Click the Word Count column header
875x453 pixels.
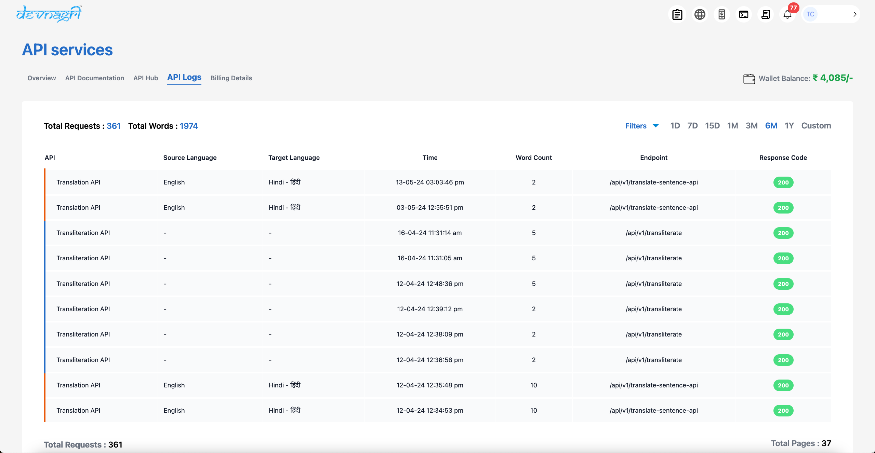click(533, 157)
